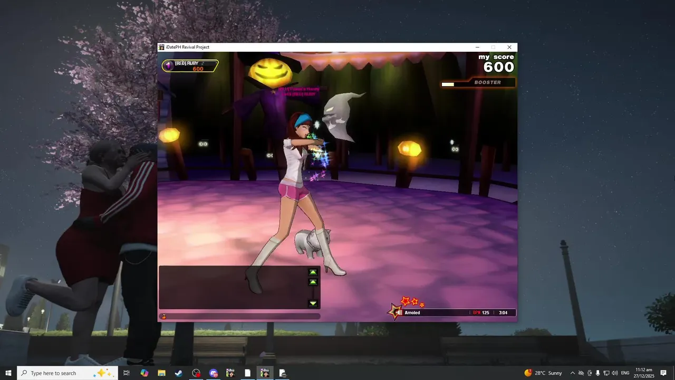This screenshot has width=675, height=380.
Task: Click the BPM 125 readout
Action: (481, 313)
